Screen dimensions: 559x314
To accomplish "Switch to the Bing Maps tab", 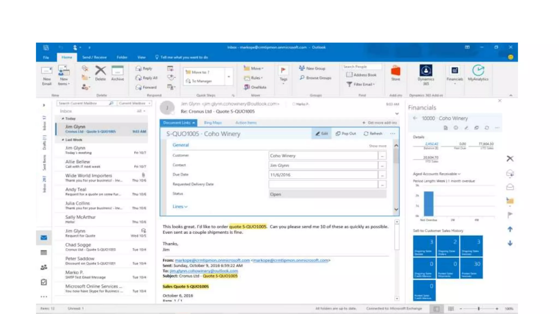I will click(213, 123).
